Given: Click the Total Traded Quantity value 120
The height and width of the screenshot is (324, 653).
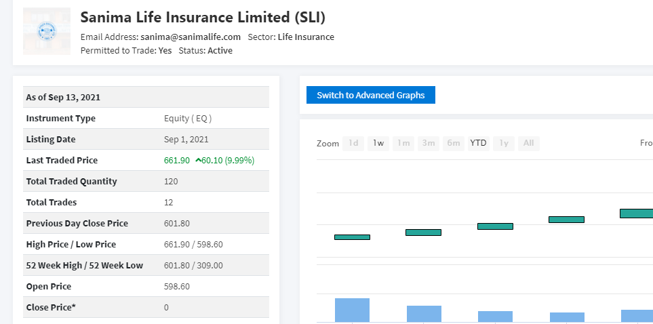Looking at the screenshot, I should click(x=171, y=181).
